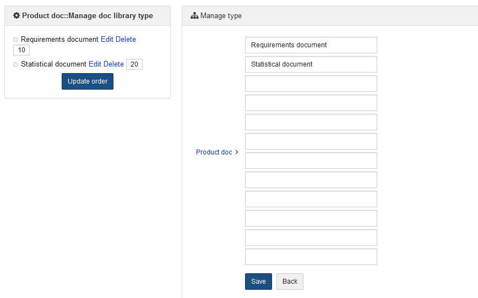Focus the order field containing 10
Screen dimensions: 478x298
click(x=21, y=50)
